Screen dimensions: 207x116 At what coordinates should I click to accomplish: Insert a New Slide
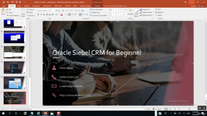tap(23, 13)
